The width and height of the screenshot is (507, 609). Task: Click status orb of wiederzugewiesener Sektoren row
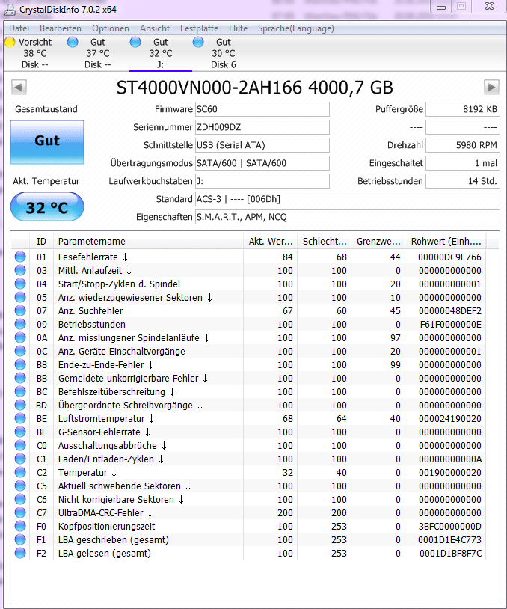[x=20, y=297]
